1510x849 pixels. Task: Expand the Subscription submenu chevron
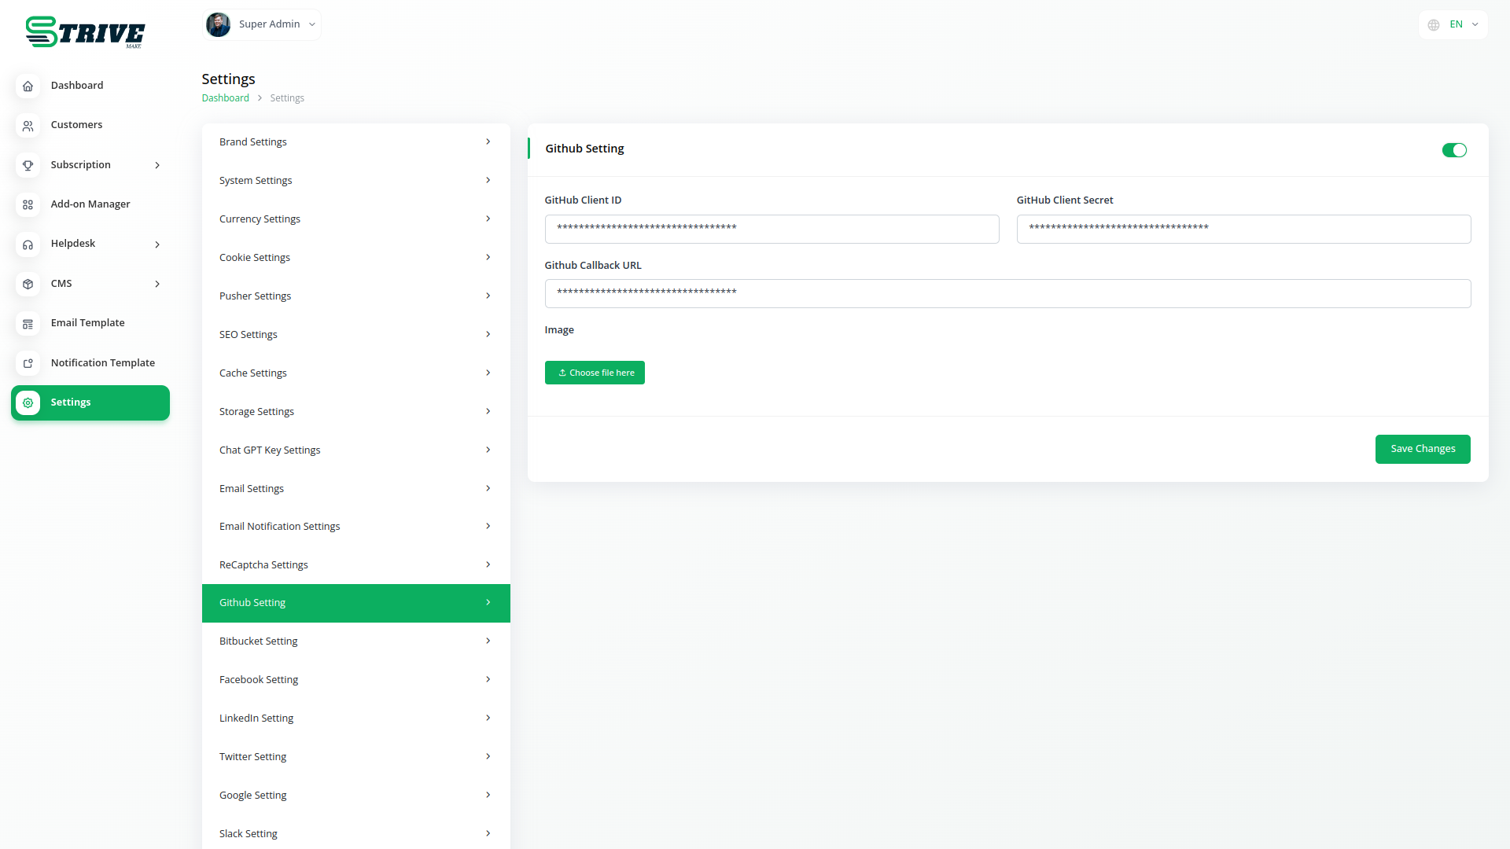click(x=157, y=165)
